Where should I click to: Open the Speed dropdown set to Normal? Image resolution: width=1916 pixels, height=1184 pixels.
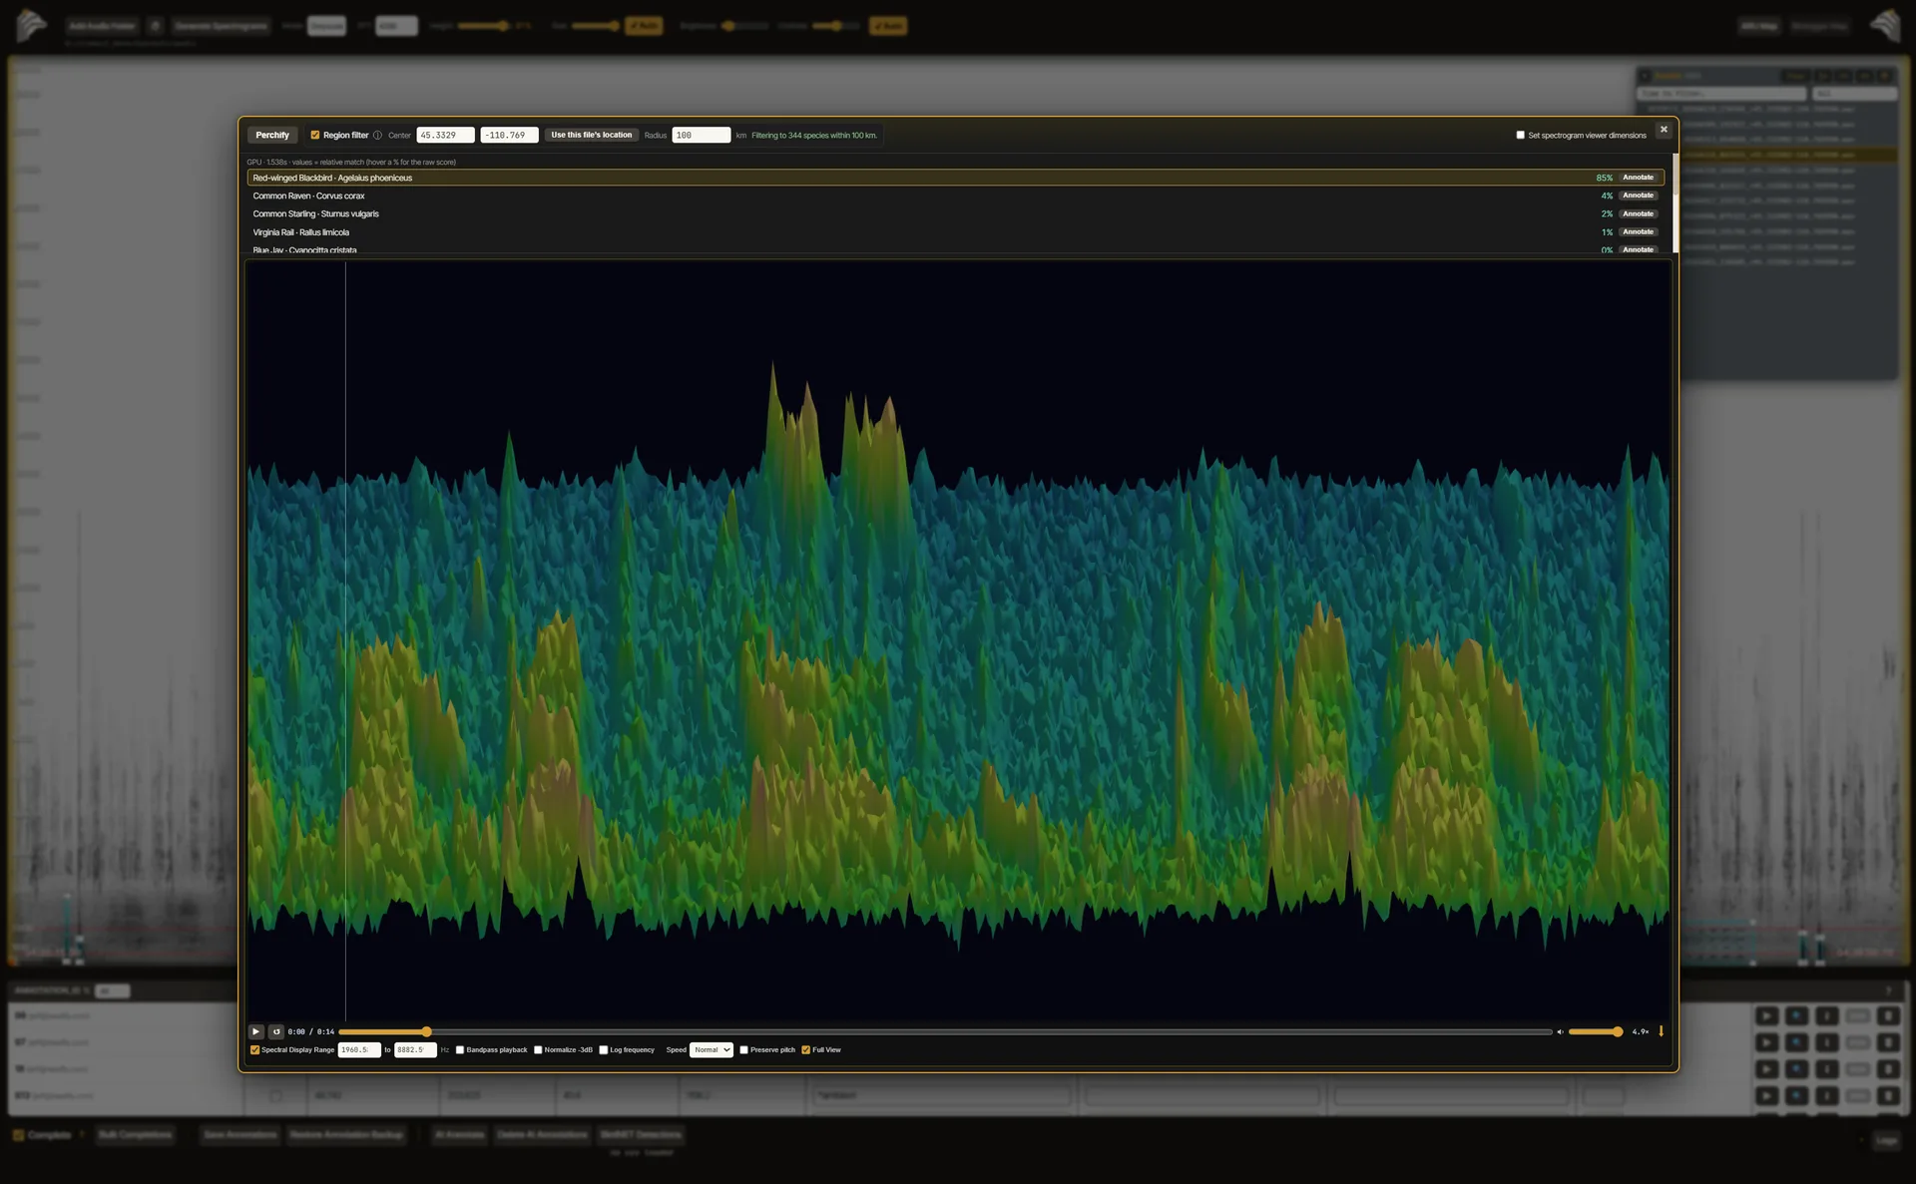[712, 1049]
